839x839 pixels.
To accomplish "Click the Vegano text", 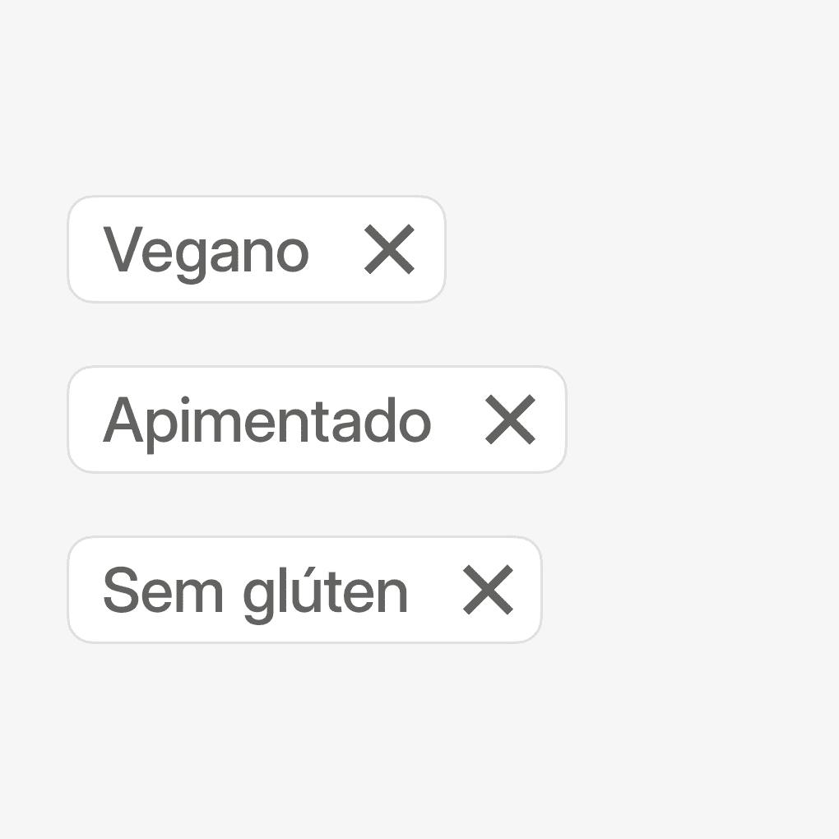I will tap(206, 250).
